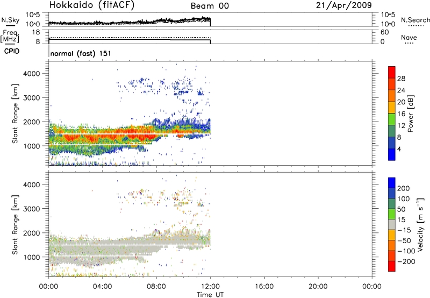The height and width of the screenshot is (298, 430).
Task: Click power colorbar label '24'
Action: coord(401,90)
